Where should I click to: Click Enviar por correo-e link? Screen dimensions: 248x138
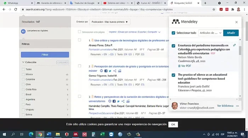(127, 32)
